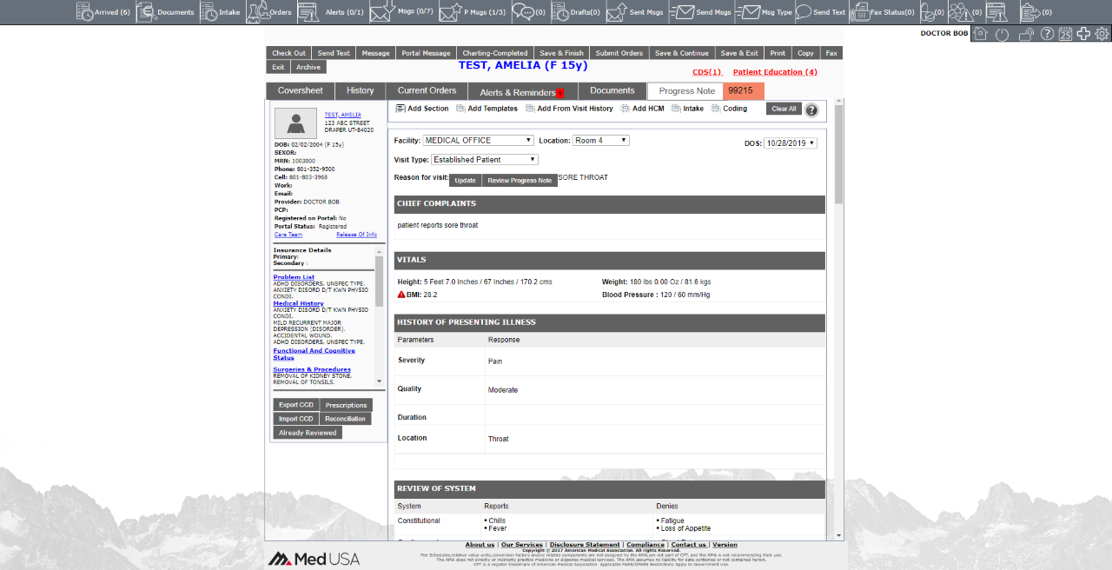The image size is (1112, 570).
Task: Open the DOS date dropdown
Action: click(790, 142)
